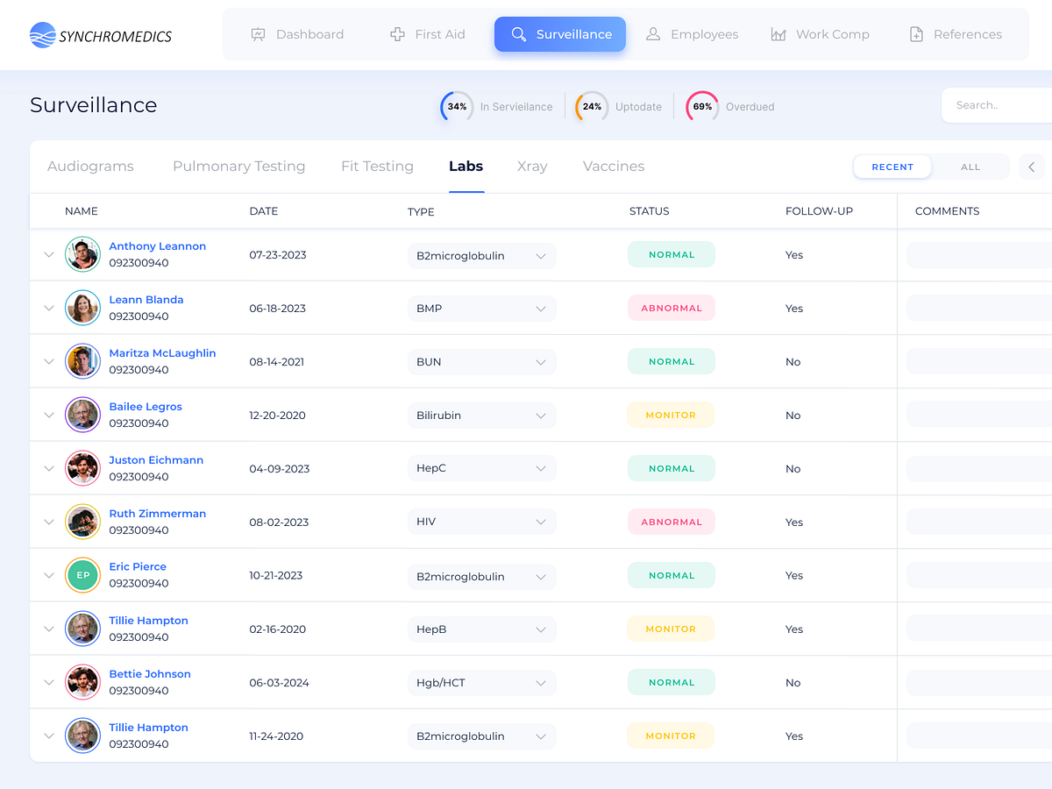The height and width of the screenshot is (789, 1052).
Task: Click the ABNORMAL status badge for Leann Blanda
Action: point(671,308)
